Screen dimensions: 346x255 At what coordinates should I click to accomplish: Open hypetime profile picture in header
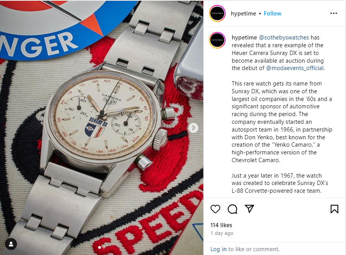[x=217, y=14]
